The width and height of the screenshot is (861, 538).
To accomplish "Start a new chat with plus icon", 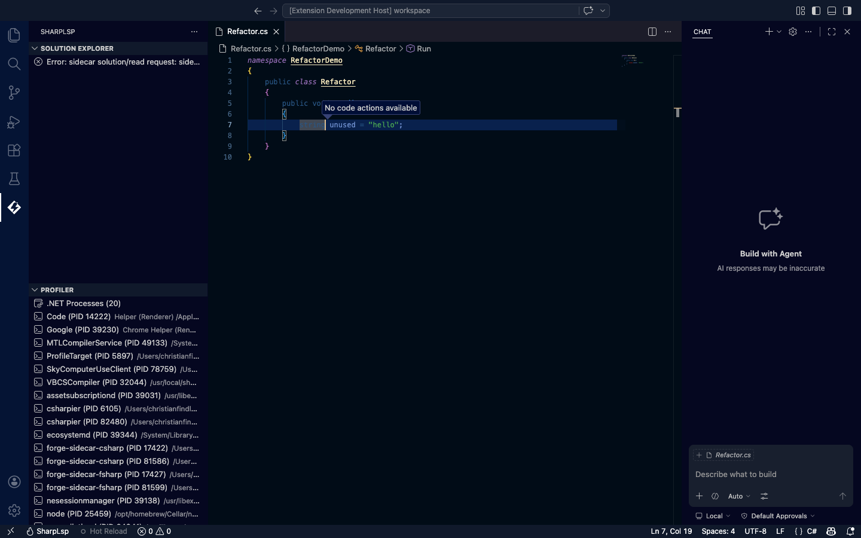I will (x=769, y=32).
